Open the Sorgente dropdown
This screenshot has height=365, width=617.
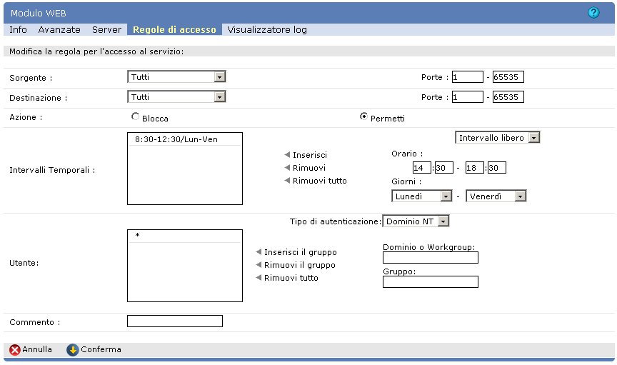tap(176, 76)
